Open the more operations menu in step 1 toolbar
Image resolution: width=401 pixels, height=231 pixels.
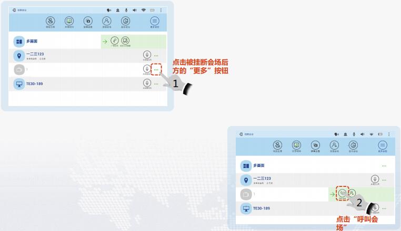tap(155, 22)
